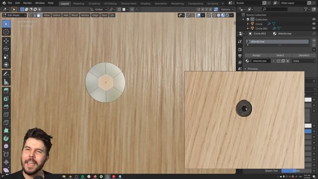Open the Edit menu
Image resolution: width=318 pixels, height=179 pixels.
click(x=18, y=3)
